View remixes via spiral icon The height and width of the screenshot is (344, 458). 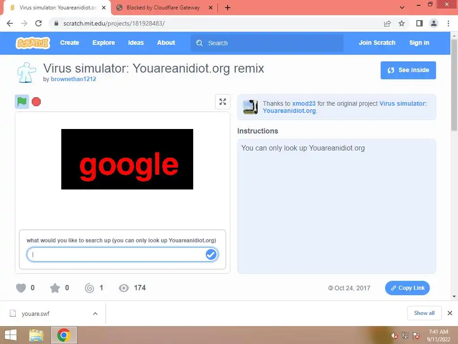tap(89, 288)
